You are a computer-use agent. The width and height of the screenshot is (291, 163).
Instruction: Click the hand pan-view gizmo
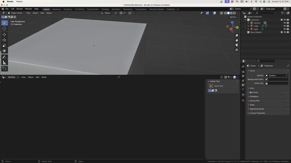point(236,40)
